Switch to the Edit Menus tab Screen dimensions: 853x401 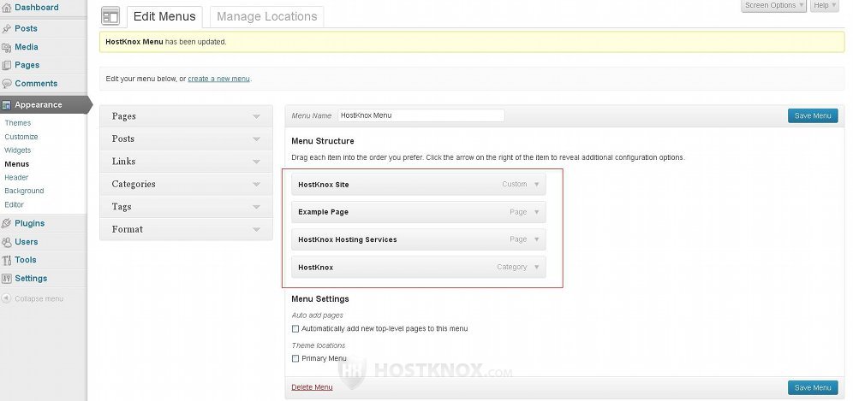[x=164, y=17]
